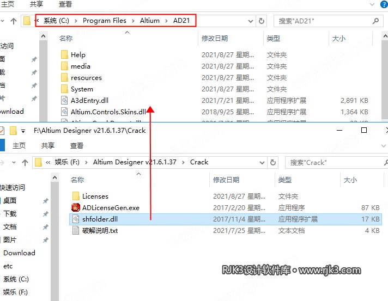The height and width of the screenshot is (301, 388).
Task: Click Program Files in AD21 breadcrumb path
Action: 105,21
